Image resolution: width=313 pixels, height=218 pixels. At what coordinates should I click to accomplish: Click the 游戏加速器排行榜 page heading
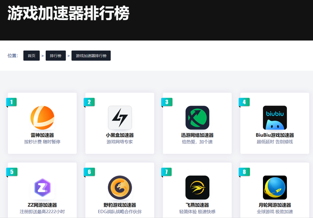[x=69, y=13]
